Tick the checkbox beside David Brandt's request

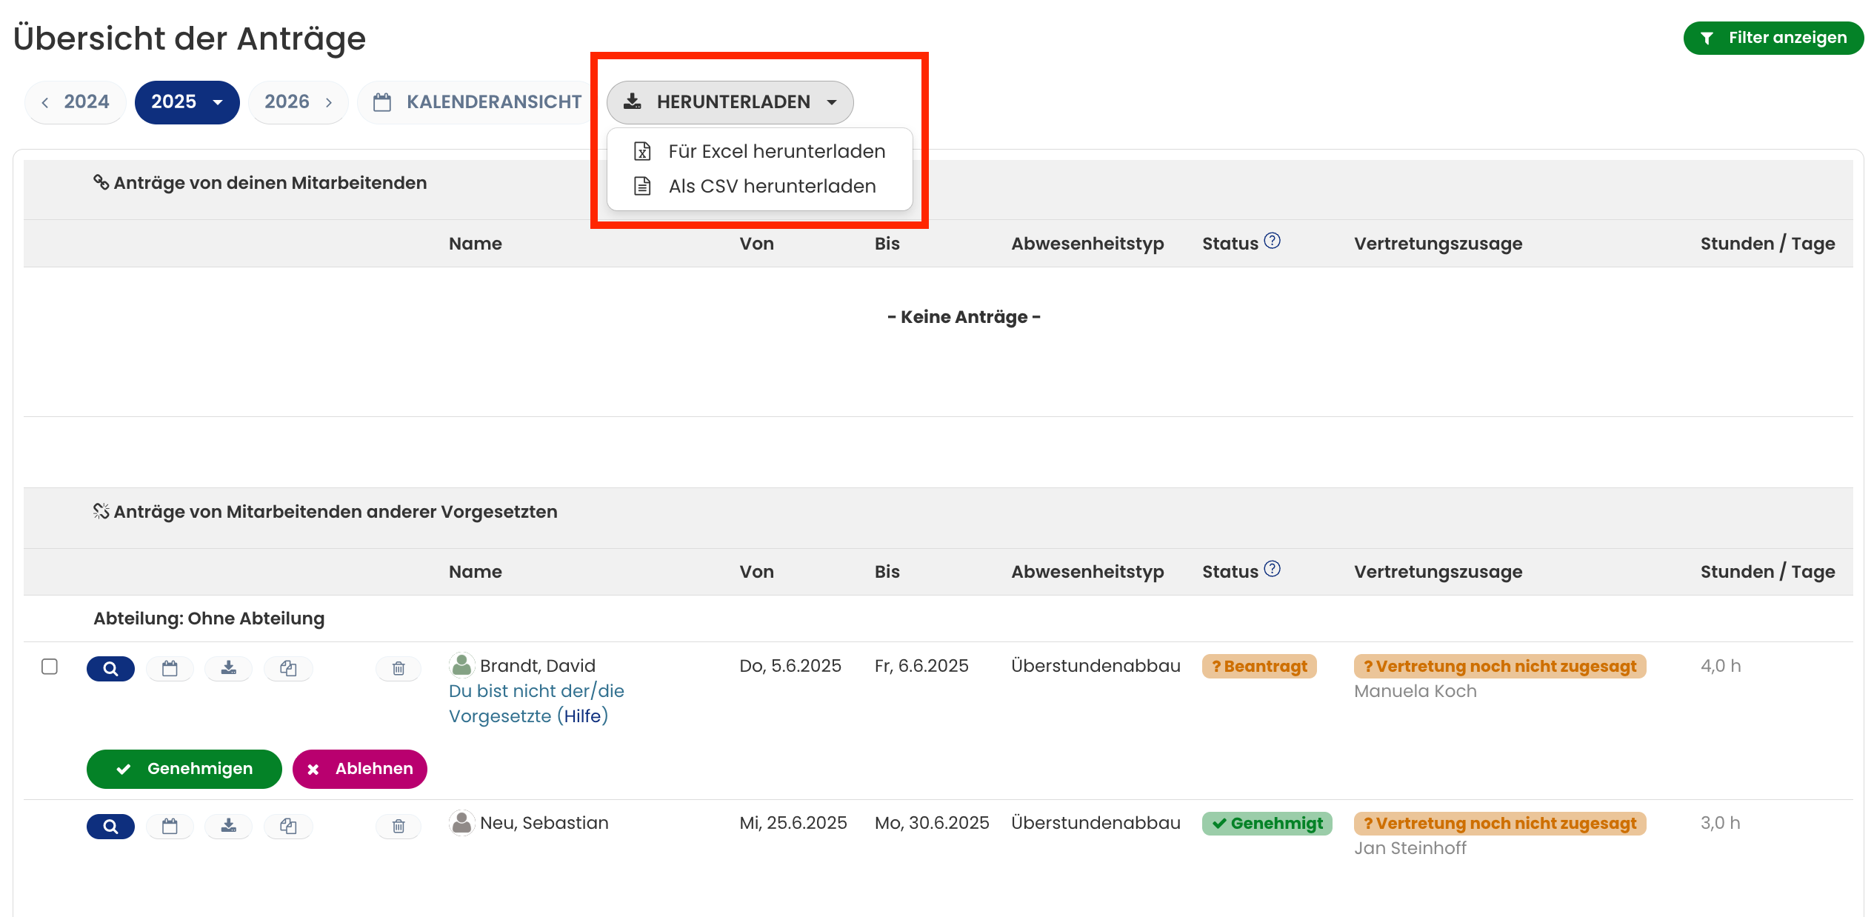[50, 667]
